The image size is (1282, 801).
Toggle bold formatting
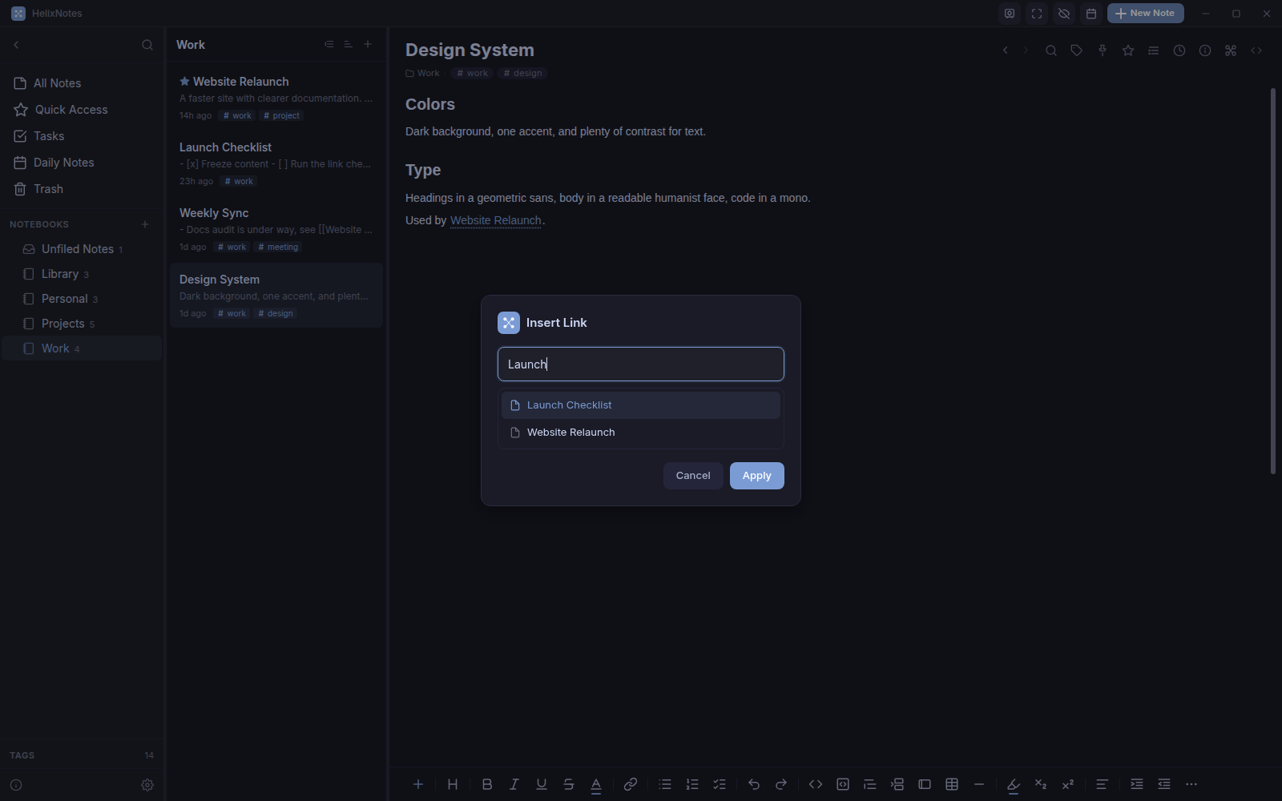(x=487, y=784)
